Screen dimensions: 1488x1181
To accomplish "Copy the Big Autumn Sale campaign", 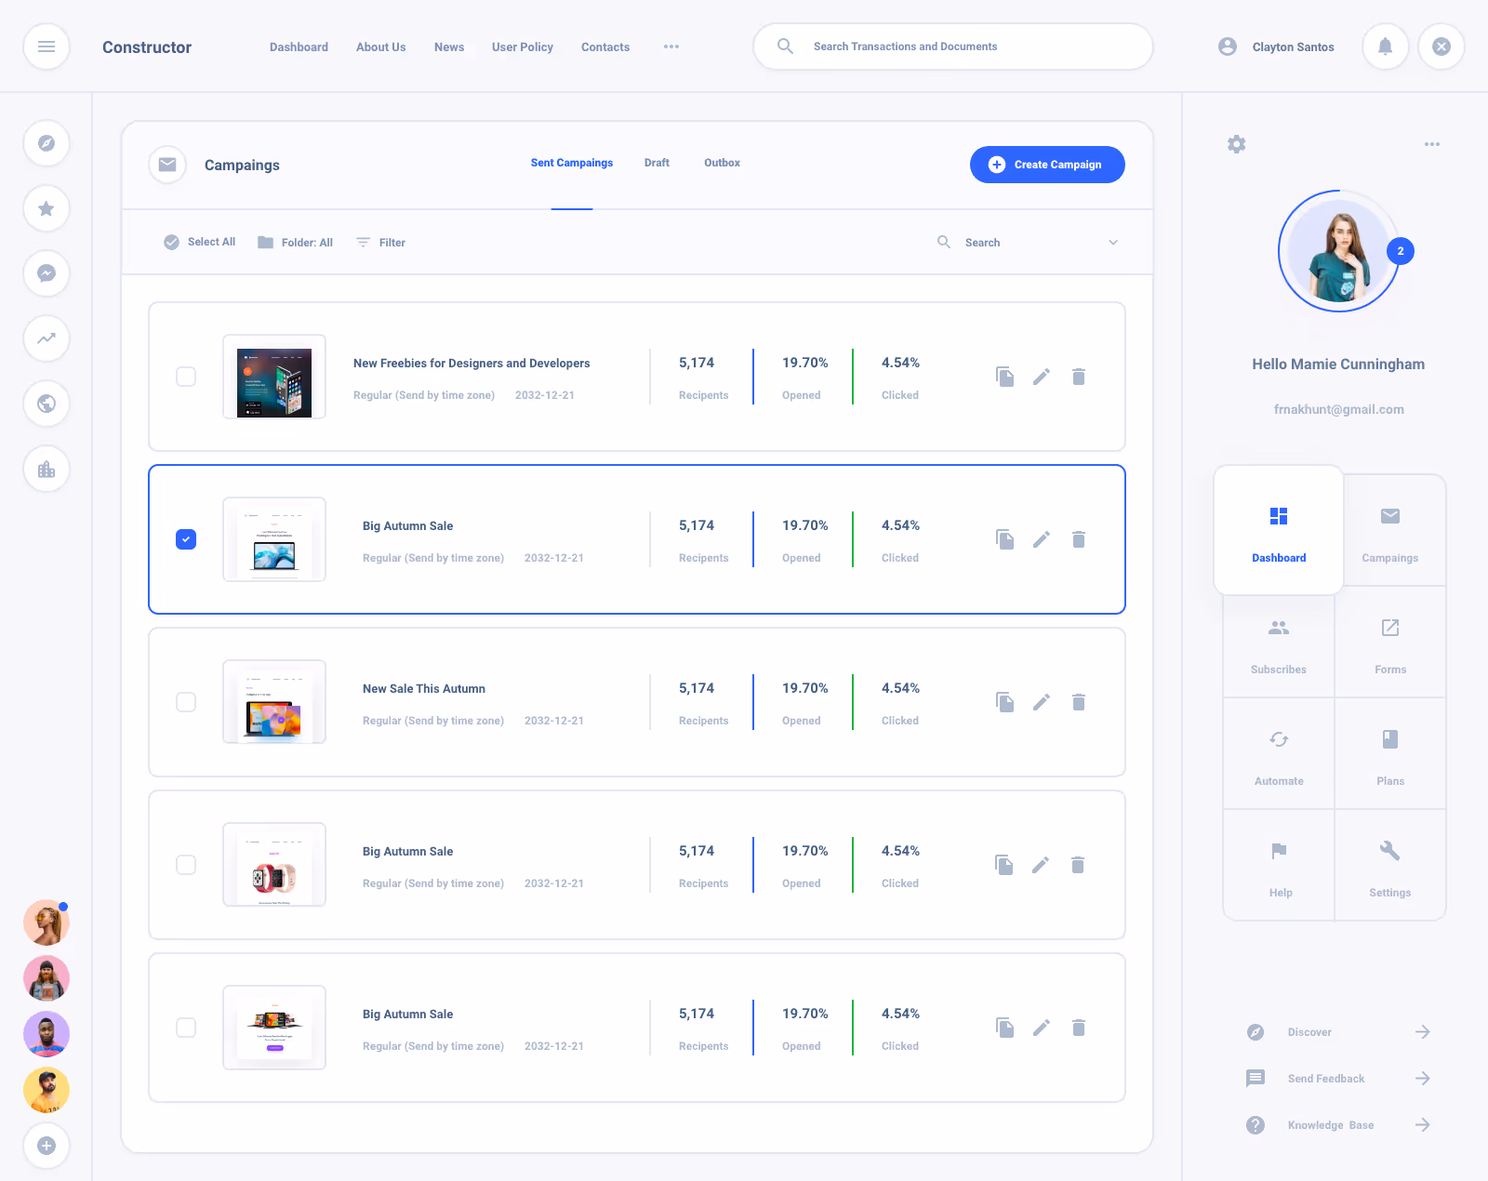I will point(1004,539).
